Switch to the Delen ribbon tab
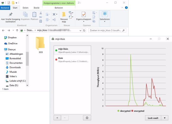 point(26,8)
